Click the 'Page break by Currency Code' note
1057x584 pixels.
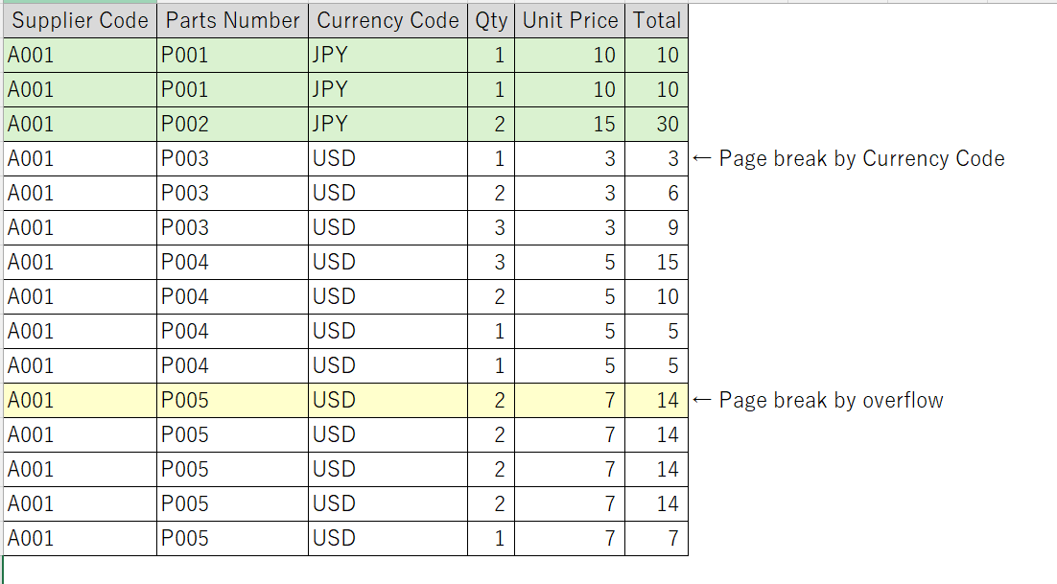click(860, 159)
